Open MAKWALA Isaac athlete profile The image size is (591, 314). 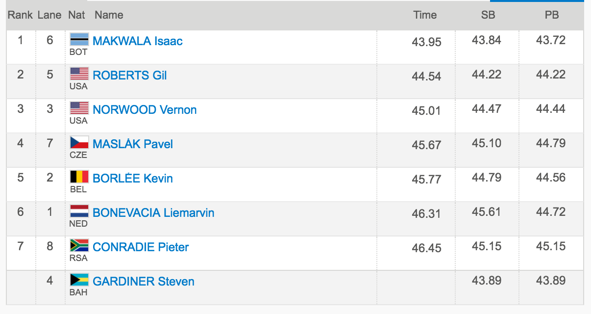click(138, 41)
